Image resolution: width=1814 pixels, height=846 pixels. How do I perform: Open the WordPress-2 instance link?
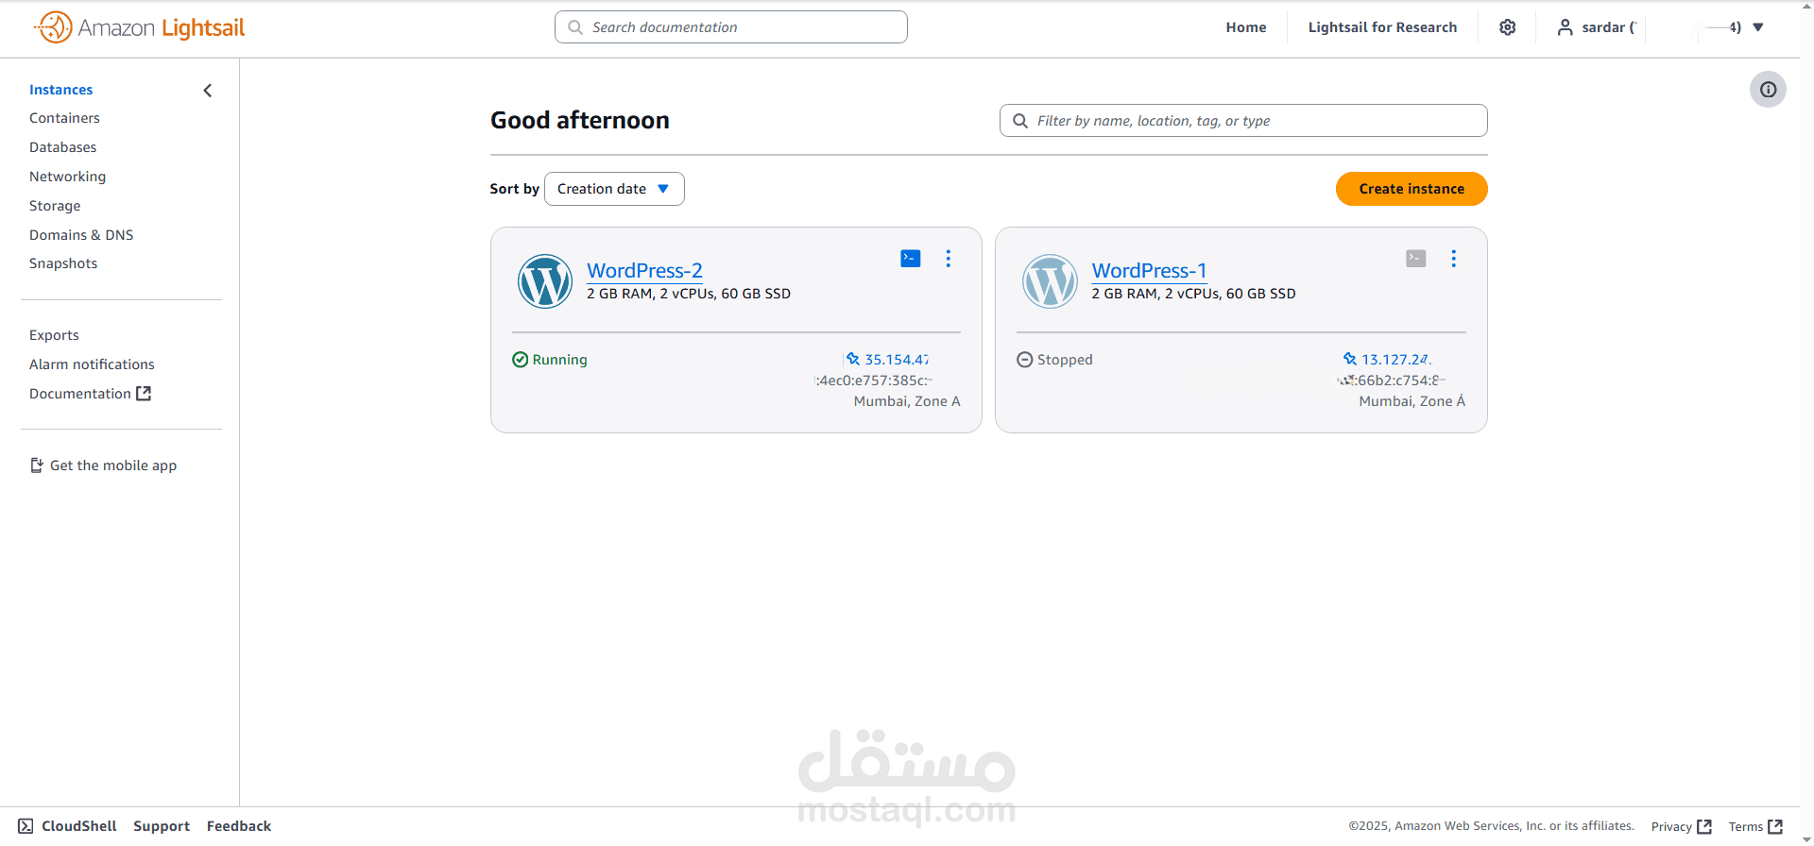(645, 271)
